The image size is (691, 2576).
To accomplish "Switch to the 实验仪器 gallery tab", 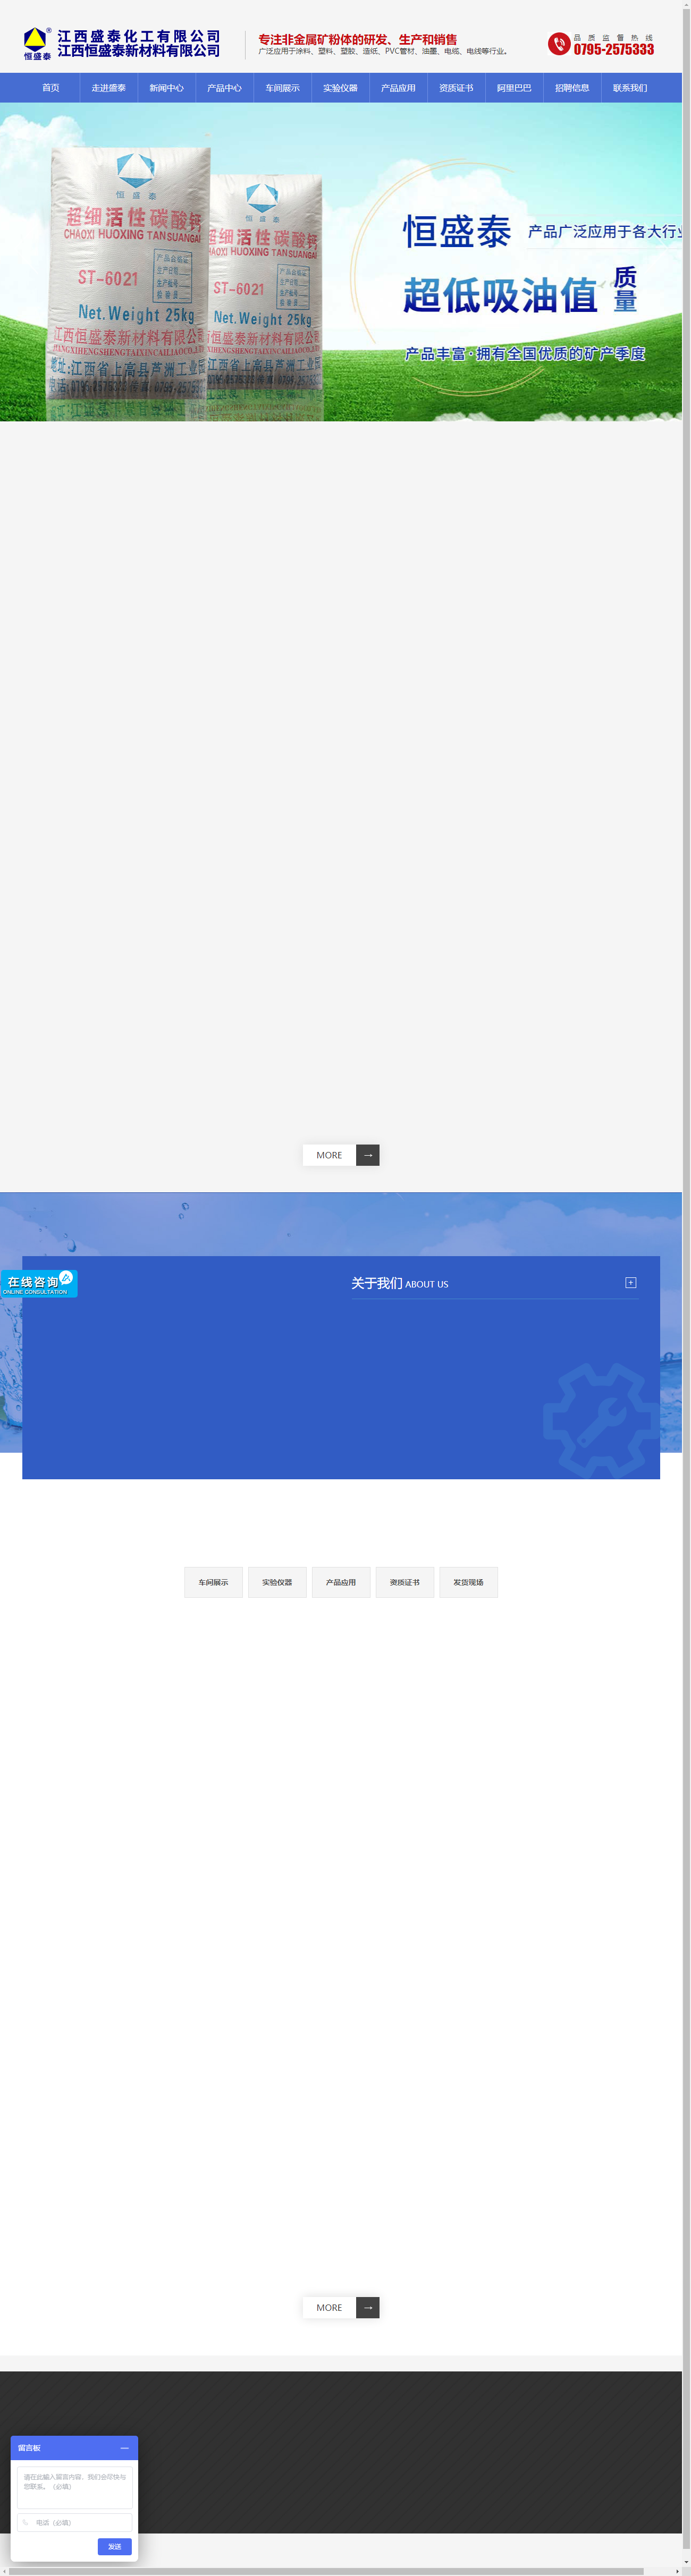I will click(x=277, y=1582).
